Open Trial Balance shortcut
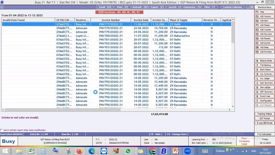This screenshot has width=275, height=155. 265,65
